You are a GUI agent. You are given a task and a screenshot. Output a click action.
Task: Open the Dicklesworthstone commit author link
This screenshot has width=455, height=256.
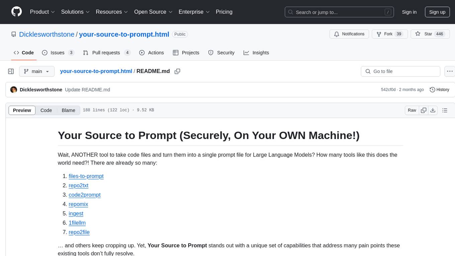point(41,89)
